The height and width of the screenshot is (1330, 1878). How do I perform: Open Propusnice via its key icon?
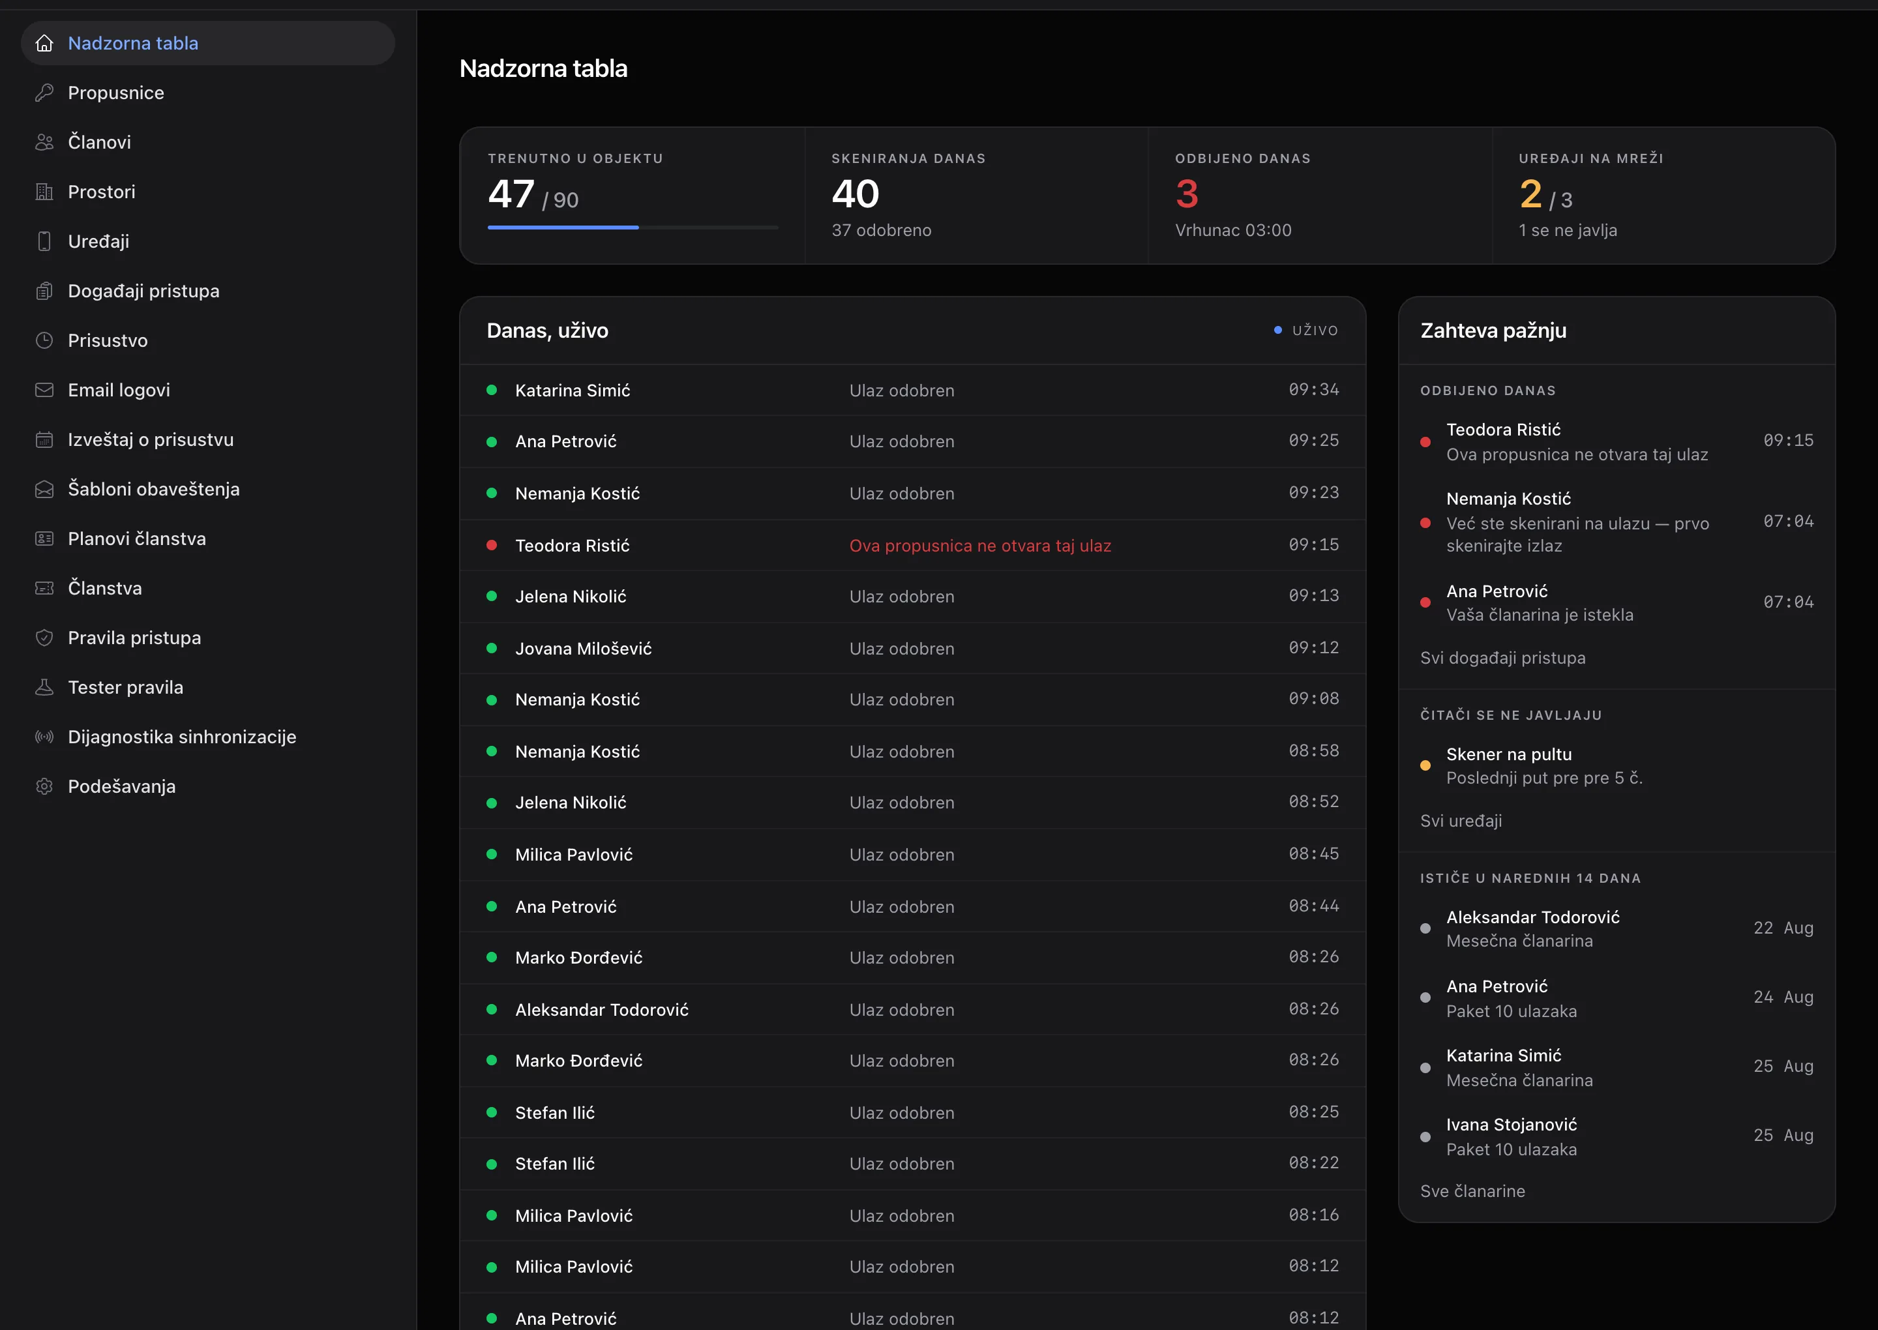click(x=44, y=93)
